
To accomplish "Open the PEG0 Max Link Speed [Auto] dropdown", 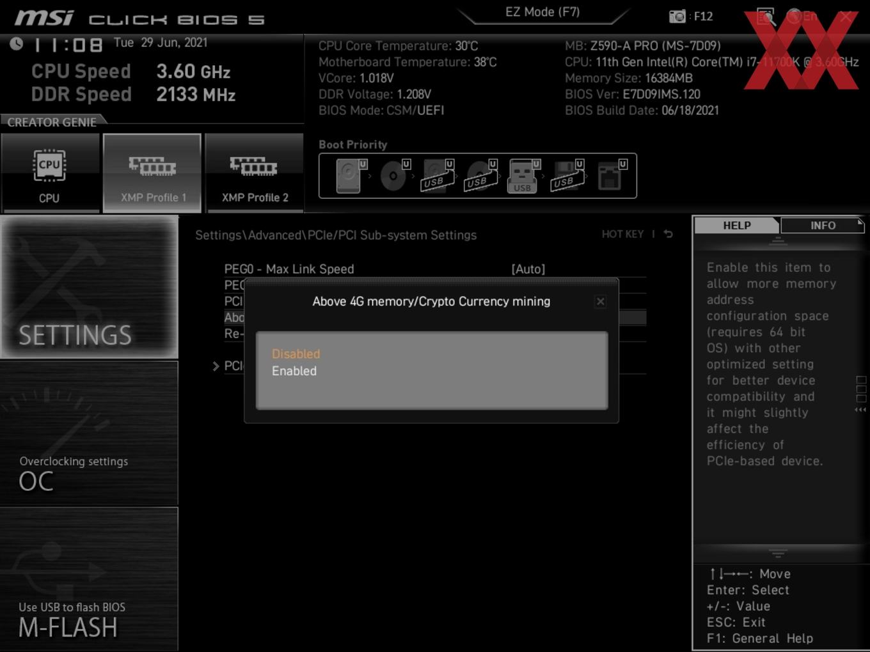I will pyautogui.click(x=528, y=269).
